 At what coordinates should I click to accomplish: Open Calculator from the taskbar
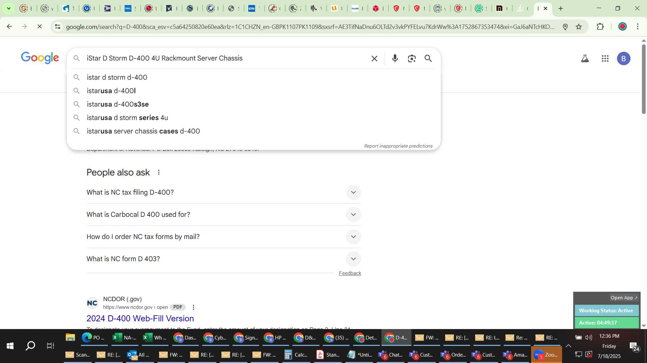tap(296, 355)
